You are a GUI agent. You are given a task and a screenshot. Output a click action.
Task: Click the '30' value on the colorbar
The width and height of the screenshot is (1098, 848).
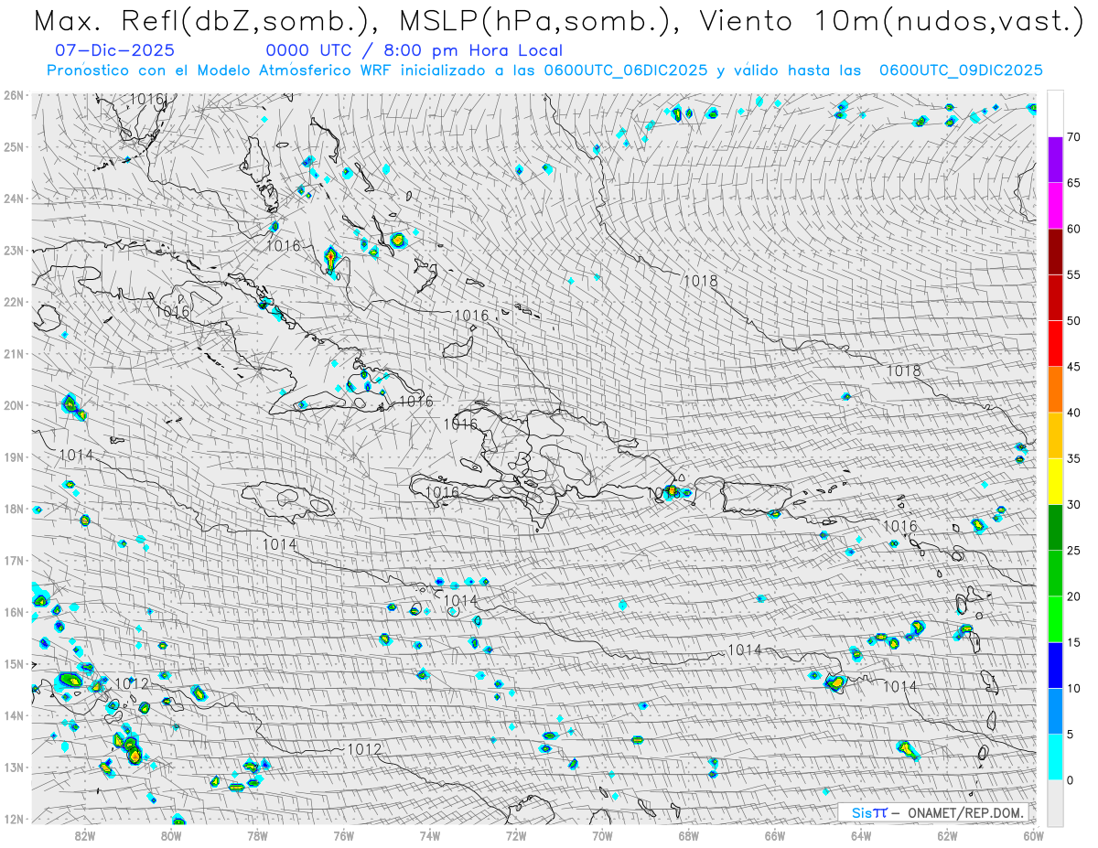[1073, 505]
